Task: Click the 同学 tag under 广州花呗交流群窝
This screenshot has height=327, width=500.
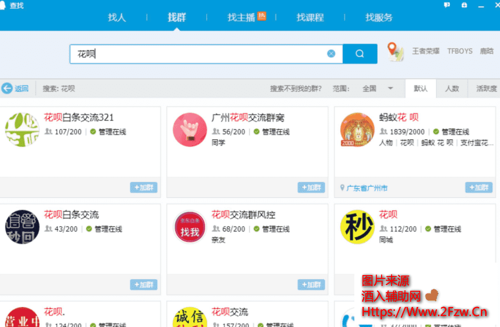Action: click(x=218, y=143)
